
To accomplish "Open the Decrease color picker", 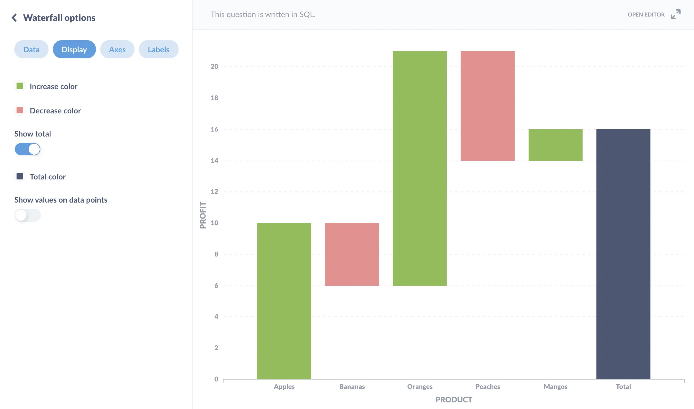I will 20,110.
